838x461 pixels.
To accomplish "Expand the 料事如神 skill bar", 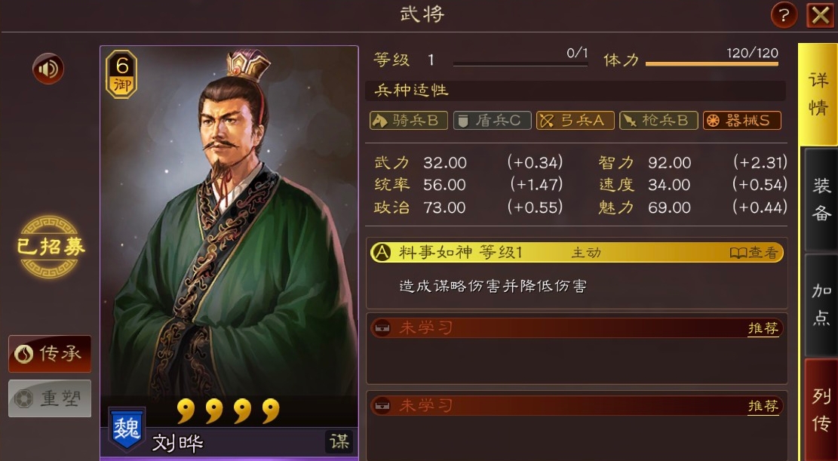I will pos(577,253).
